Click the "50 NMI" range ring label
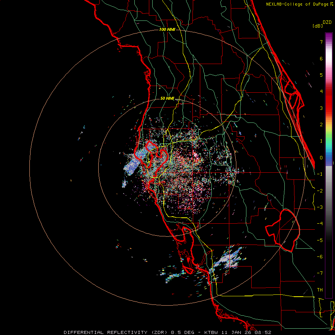The image size is (335, 335). pyautogui.click(x=167, y=99)
